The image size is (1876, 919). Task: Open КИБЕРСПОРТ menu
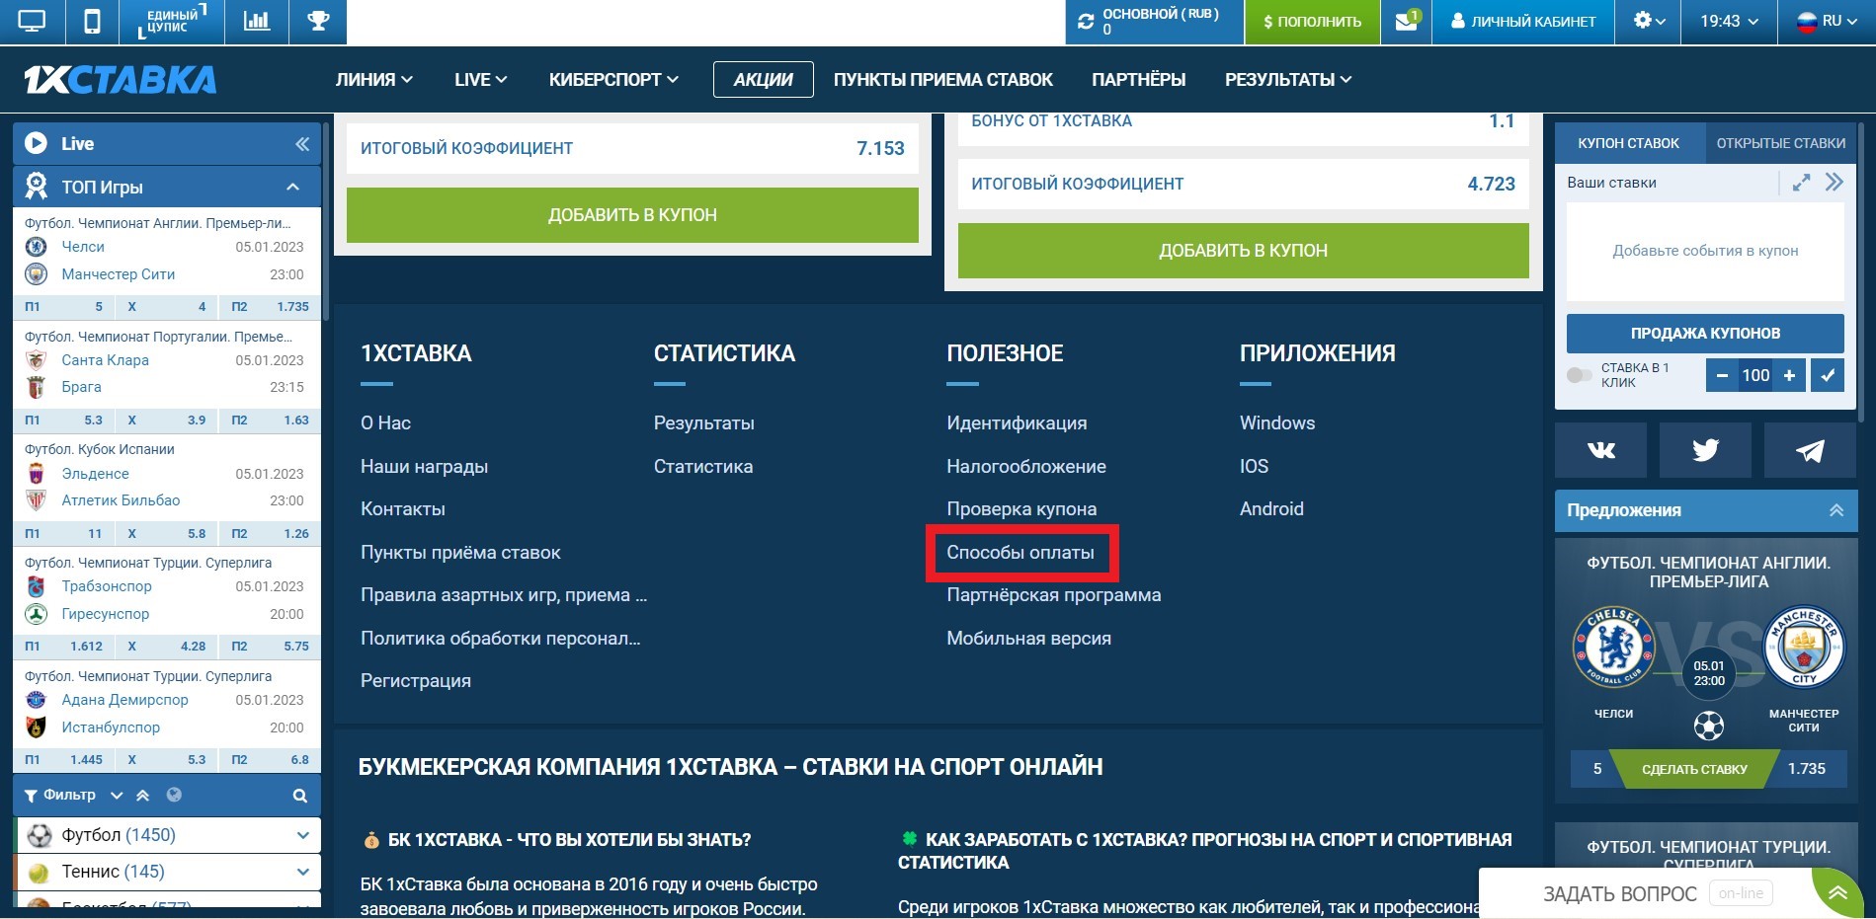click(x=613, y=80)
